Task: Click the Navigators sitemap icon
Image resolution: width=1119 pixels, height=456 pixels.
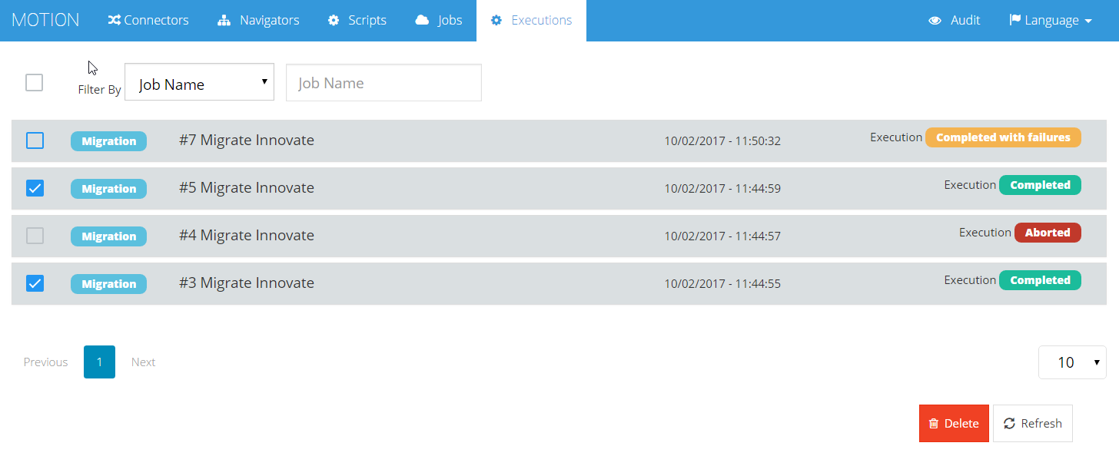Action: point(224,21)
